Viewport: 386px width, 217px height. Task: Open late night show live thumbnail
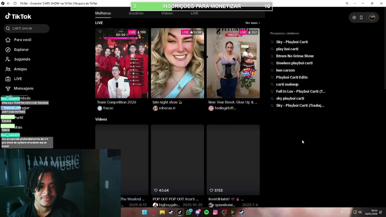(x=177, y=63)
